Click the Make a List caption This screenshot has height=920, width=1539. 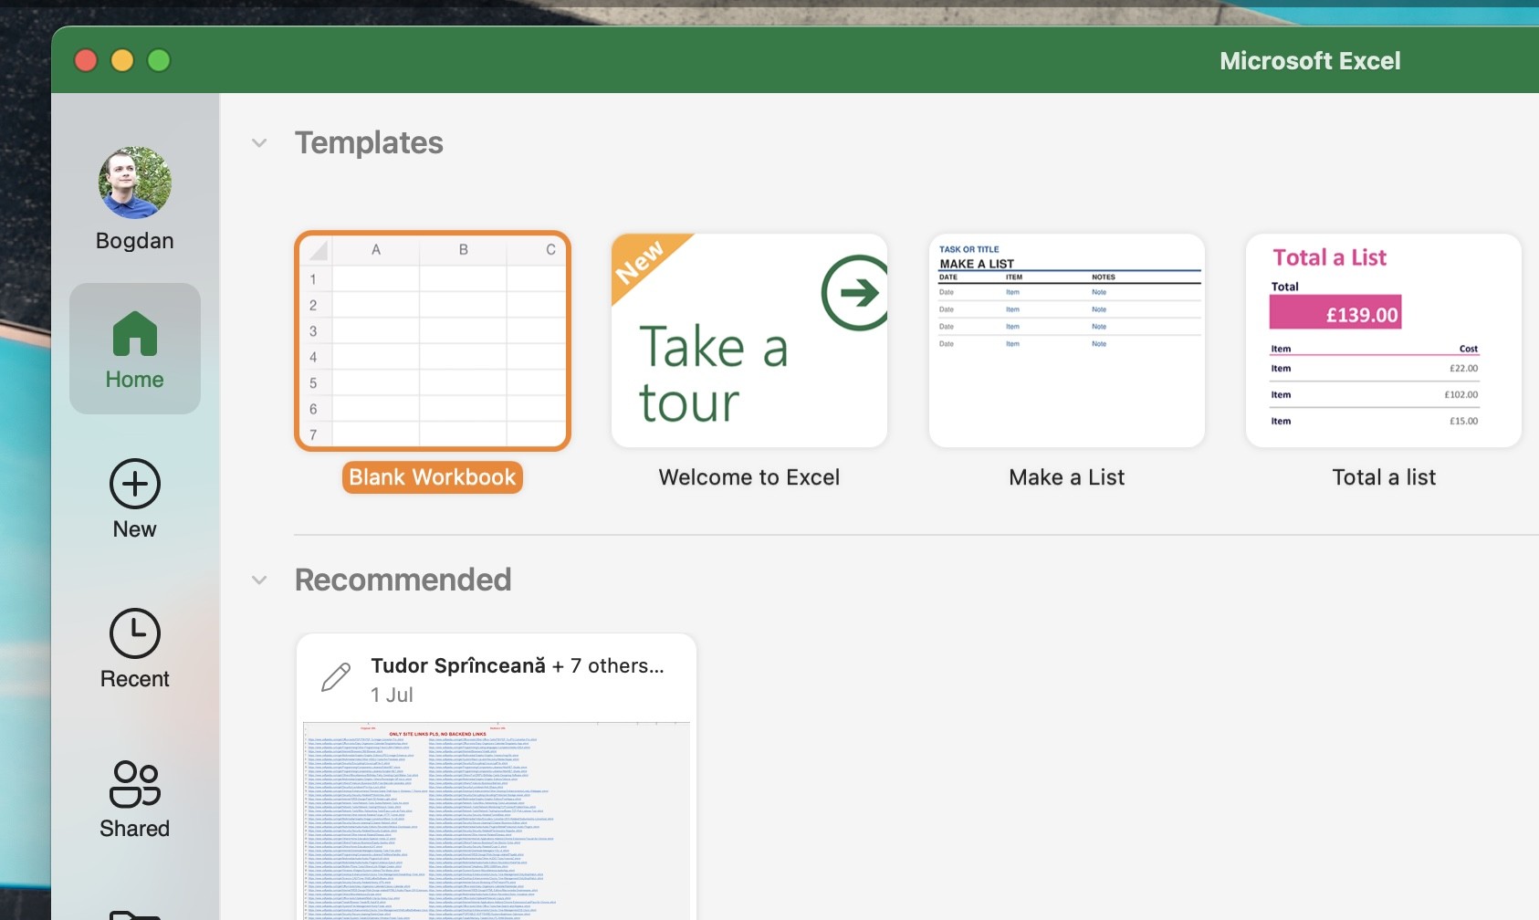point(1067,477)
